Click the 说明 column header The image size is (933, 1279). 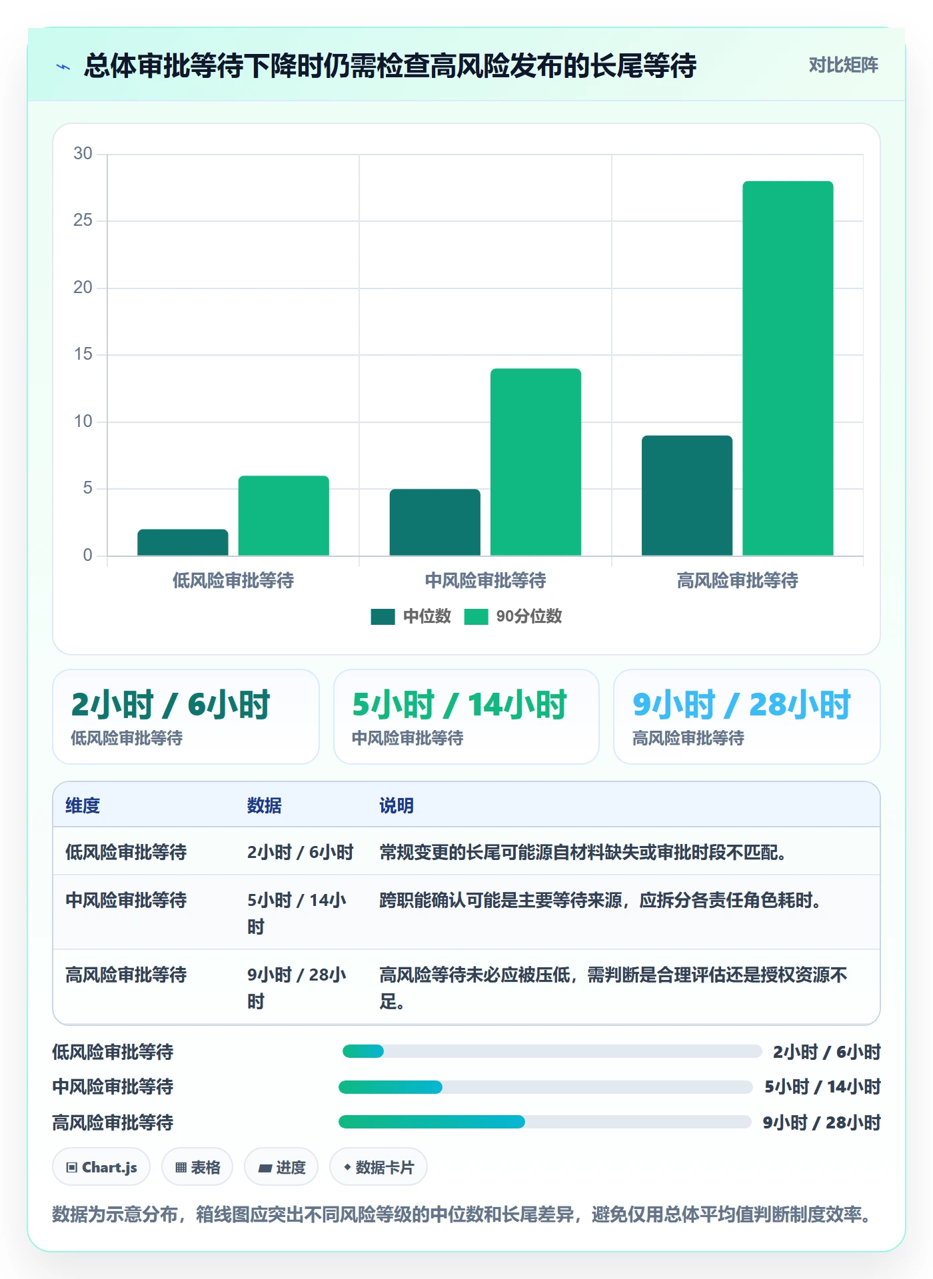tap(397, 805)
